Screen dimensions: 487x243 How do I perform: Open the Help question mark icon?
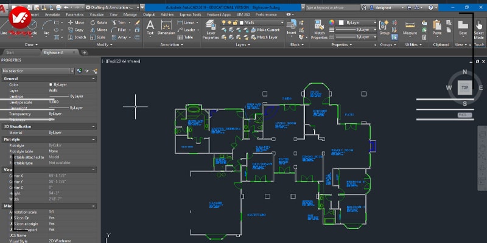click(430, 7)
